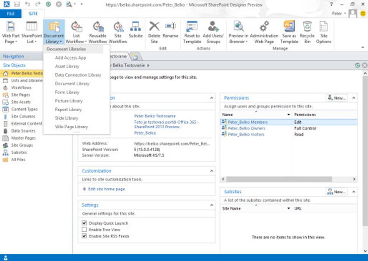Open Content Types in navigation
Image resolution: width=368 pixels, height=261 pixels.
[24, 109]
